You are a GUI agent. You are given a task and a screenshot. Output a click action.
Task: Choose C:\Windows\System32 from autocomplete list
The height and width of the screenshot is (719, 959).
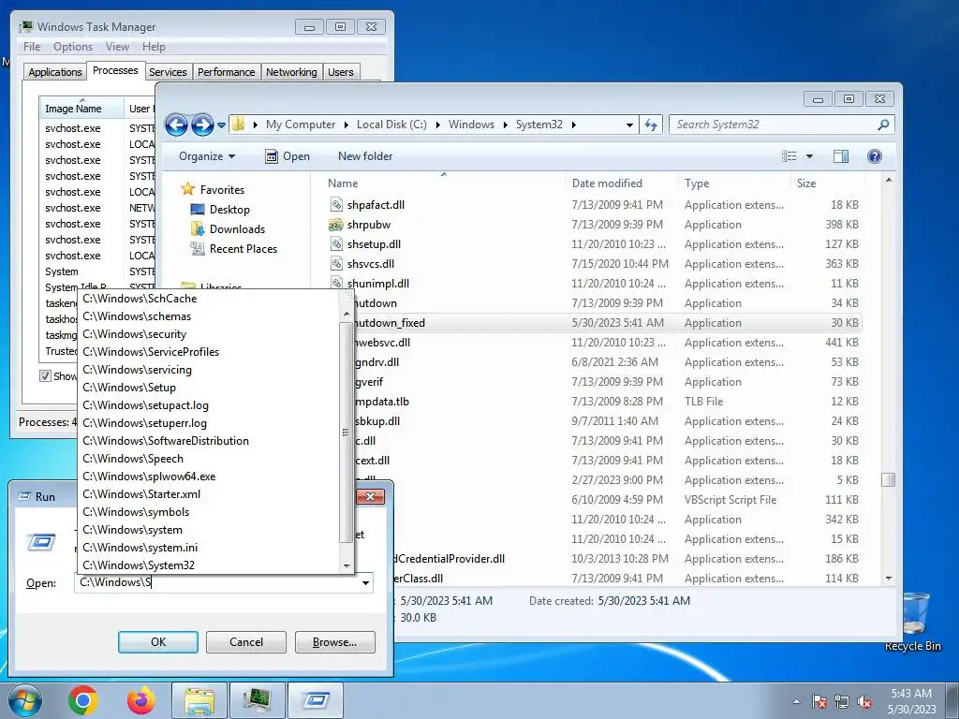click(208, 565)
